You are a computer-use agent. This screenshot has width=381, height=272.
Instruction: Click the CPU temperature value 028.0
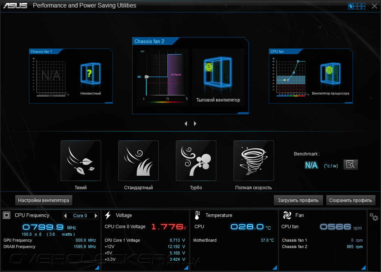click(x=247, y=227)
